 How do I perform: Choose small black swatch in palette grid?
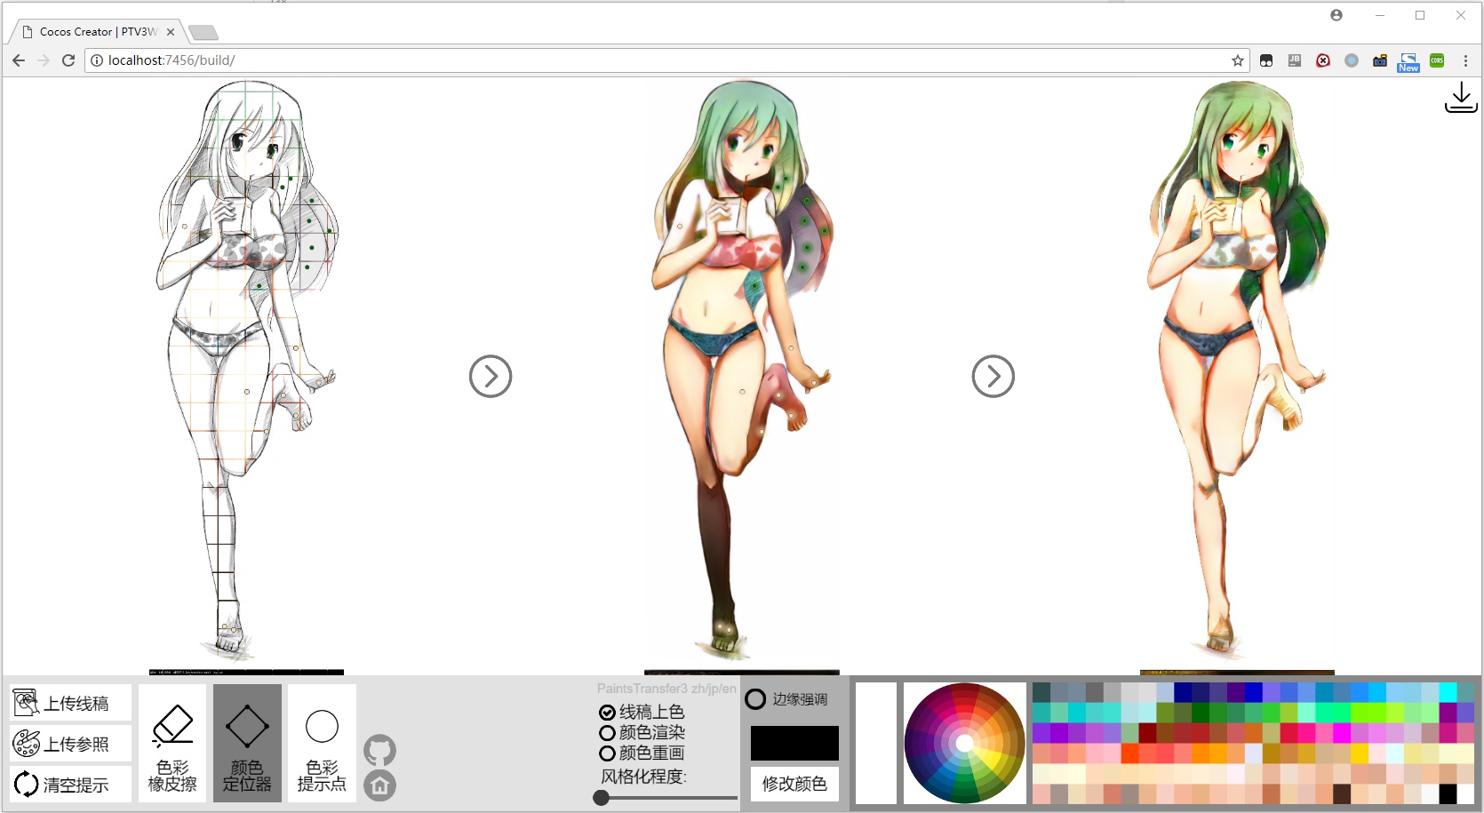(x=1448, y=793)
